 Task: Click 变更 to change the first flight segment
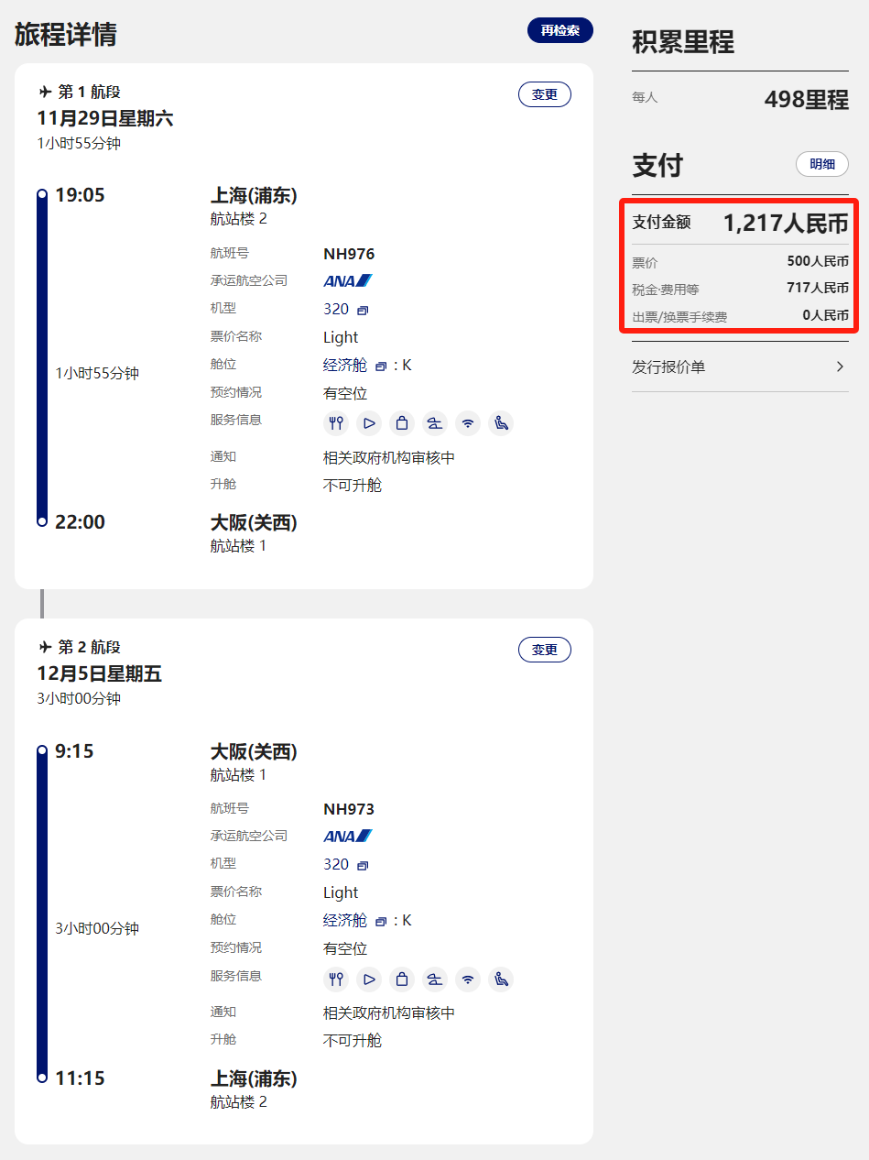(544, 93)
